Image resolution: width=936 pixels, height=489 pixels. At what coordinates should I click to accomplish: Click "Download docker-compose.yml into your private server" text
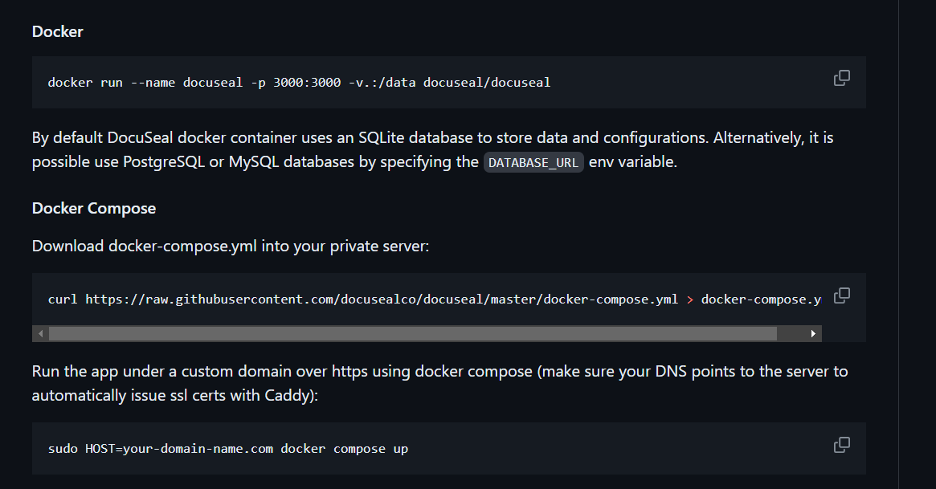click(231, 246)
